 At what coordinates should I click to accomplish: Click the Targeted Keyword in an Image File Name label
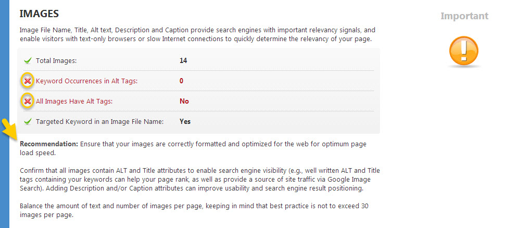[x=99, y=122]
